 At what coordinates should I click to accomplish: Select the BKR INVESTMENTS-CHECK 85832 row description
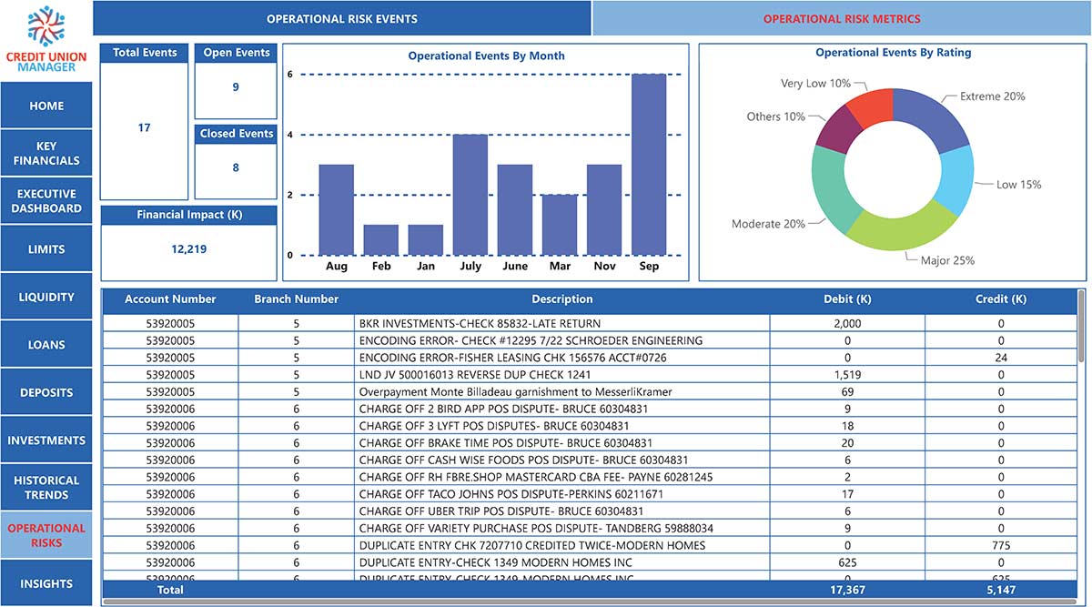480,324
